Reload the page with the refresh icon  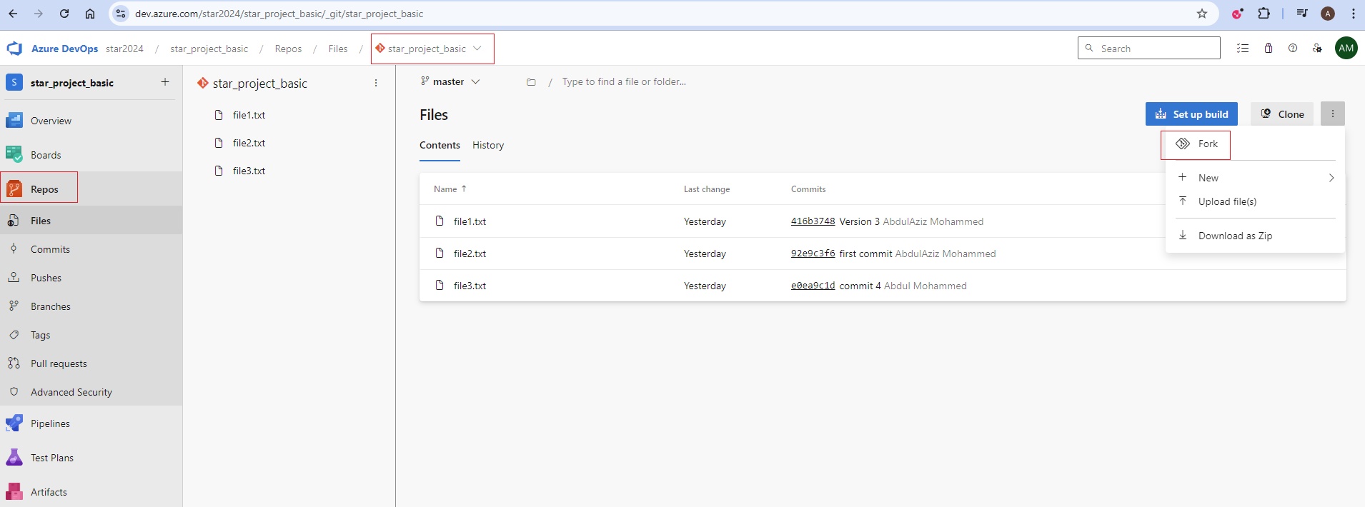64,14
